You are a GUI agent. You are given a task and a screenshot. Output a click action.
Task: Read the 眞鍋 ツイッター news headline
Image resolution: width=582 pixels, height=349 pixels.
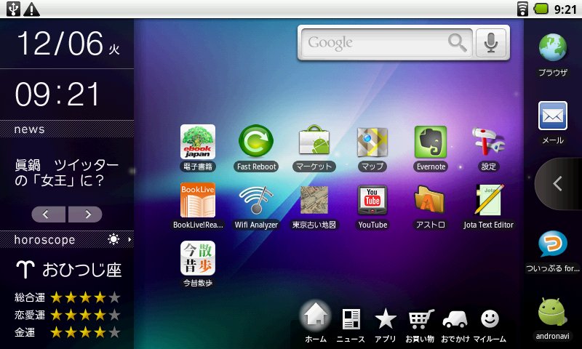[67, 172]
